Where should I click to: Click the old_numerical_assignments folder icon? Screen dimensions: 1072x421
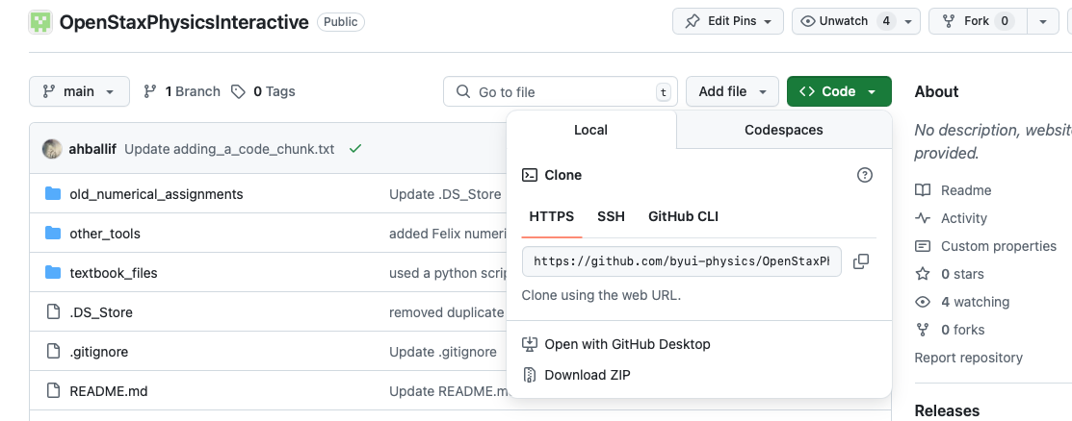[x=53, y=194]
